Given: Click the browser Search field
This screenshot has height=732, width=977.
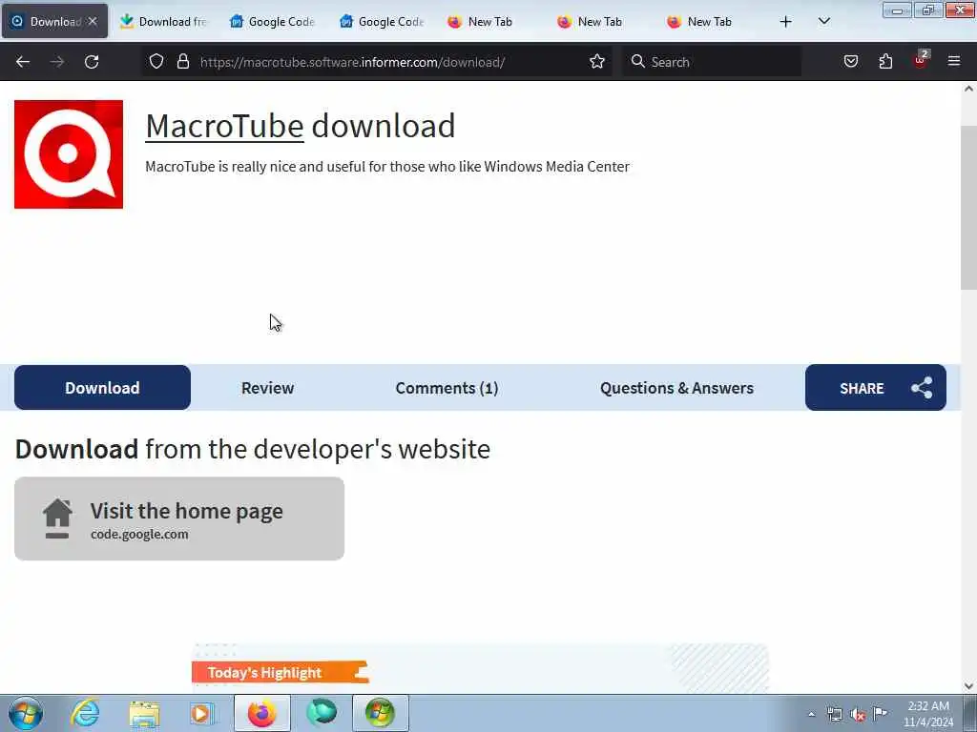Looking at the screenshot, I should coord(712,62).
